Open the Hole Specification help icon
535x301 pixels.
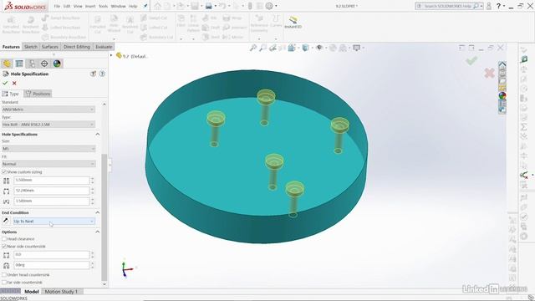click(x=102, y=74)
